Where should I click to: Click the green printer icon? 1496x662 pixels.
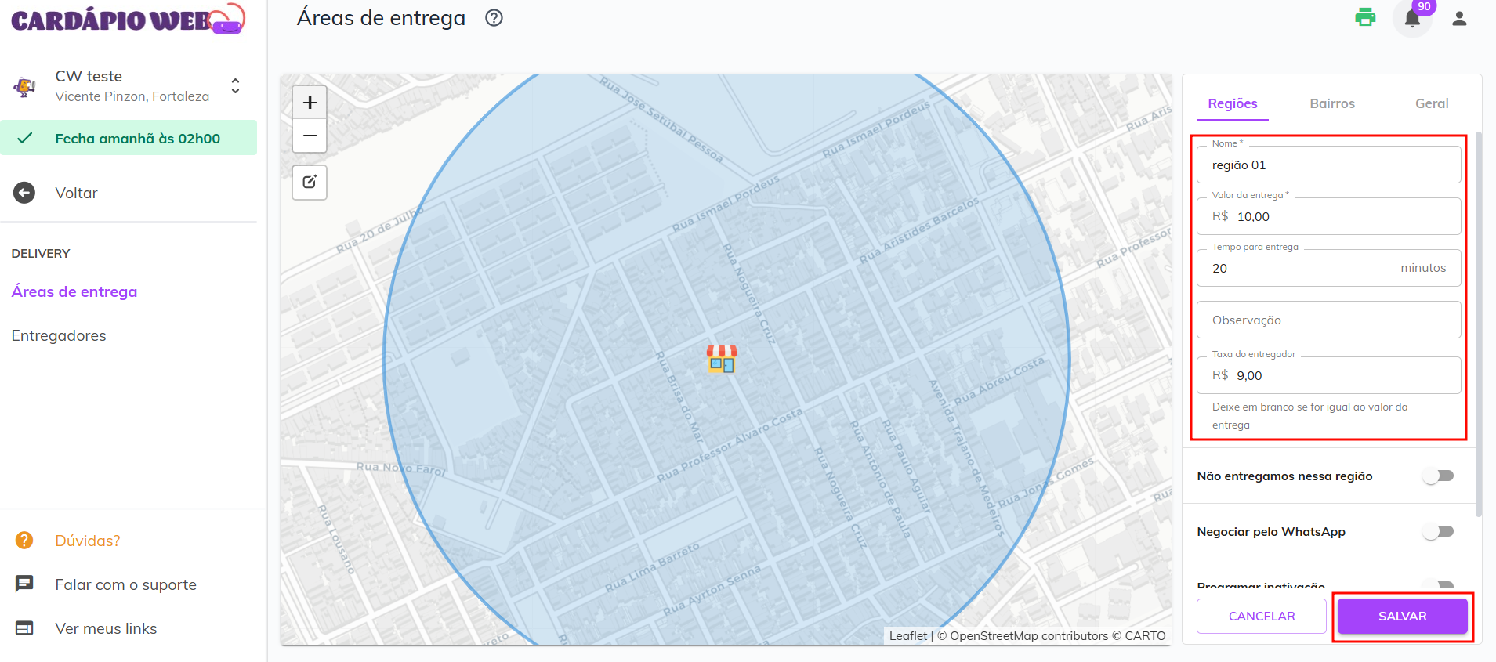click(x=1365, y=17)
